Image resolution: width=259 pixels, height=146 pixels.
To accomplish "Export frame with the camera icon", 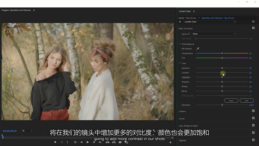I will point(120,142).
